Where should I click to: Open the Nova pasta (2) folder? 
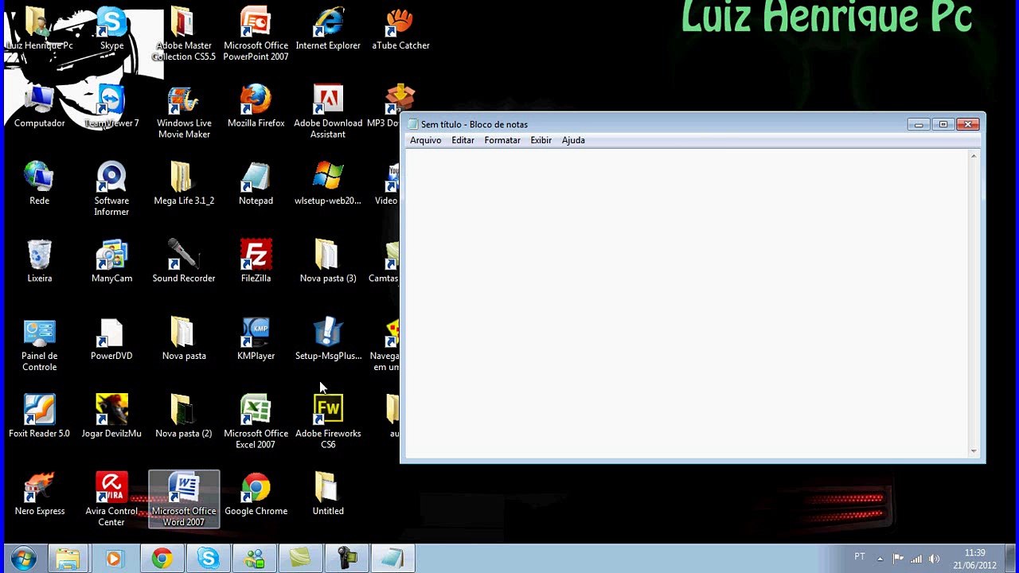point(184,416)
